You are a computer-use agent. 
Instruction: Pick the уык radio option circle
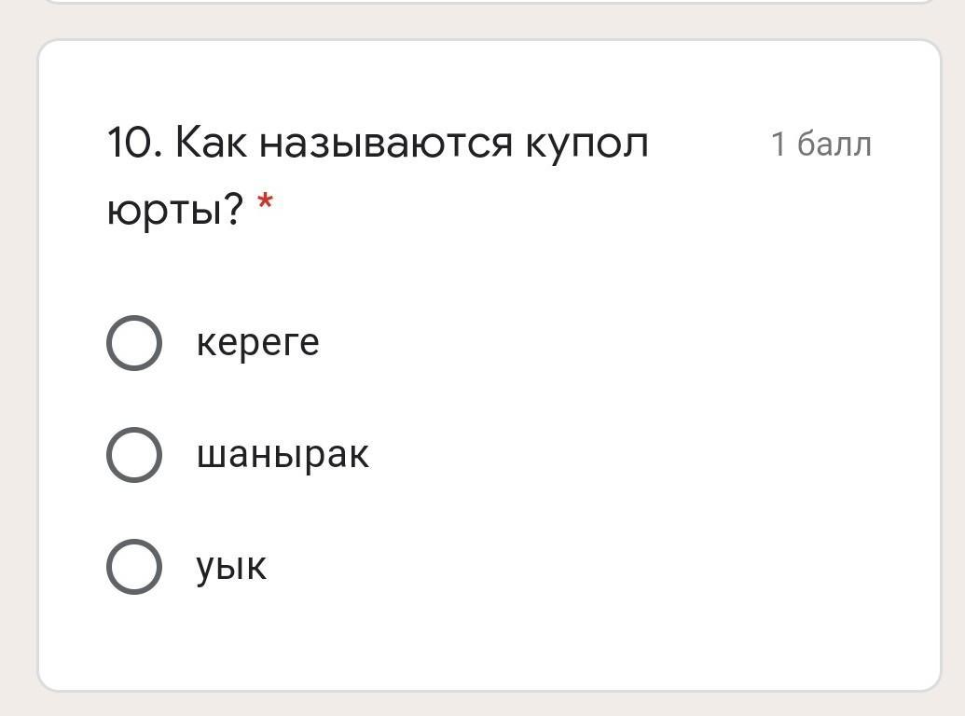click(x=133, y=567)
